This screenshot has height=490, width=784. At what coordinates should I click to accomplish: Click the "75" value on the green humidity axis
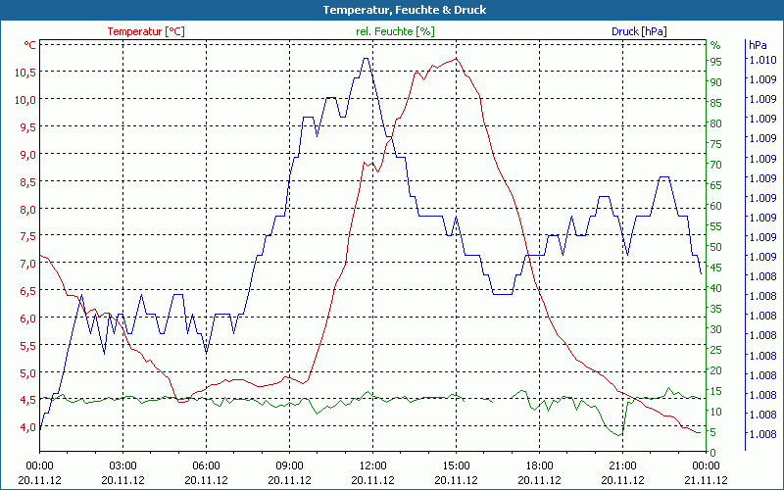coord(716,144)
